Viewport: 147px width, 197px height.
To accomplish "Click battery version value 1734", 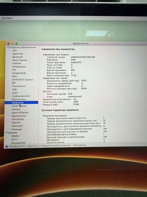I will pos(74,75).
